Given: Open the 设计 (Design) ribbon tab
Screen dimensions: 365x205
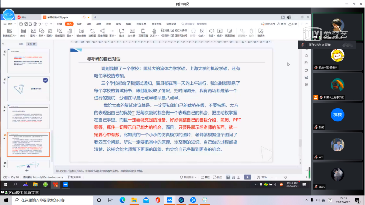Looking at the screenshot, I should tap(79, 24).
